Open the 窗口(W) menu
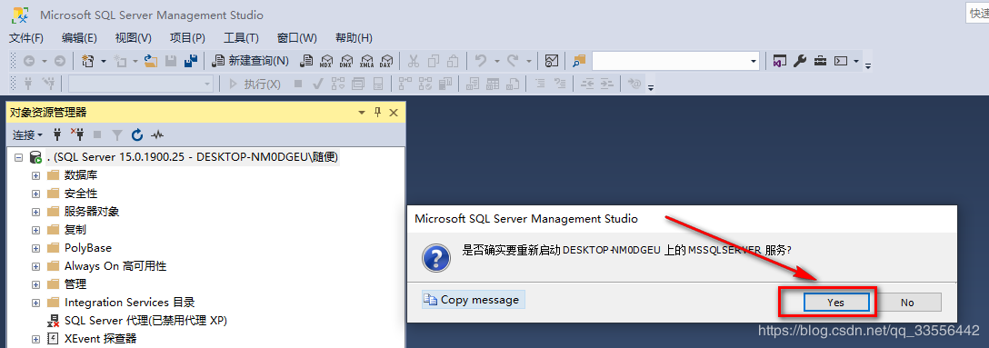Viewport: 989px width, 348px height. [x=297, y=38]
